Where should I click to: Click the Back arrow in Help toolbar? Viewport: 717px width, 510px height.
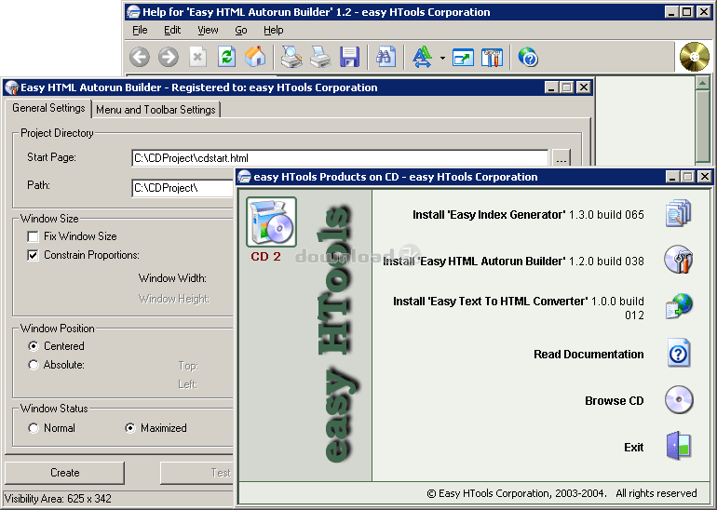point(140,58)
